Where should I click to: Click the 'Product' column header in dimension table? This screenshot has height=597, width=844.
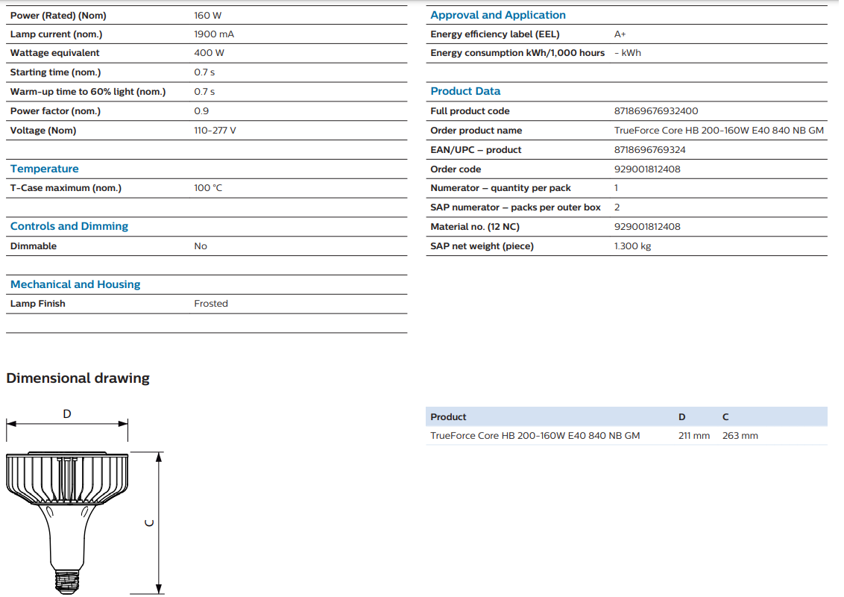click(x=448, y=417)
